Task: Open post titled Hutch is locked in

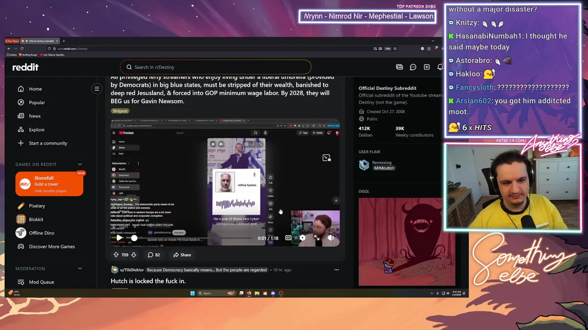Action: coord(148,281)
